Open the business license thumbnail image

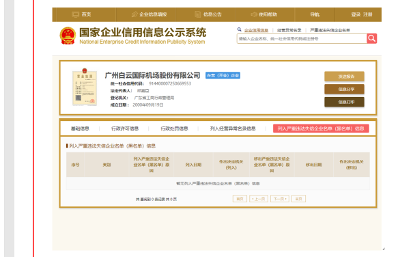point(85,87)
